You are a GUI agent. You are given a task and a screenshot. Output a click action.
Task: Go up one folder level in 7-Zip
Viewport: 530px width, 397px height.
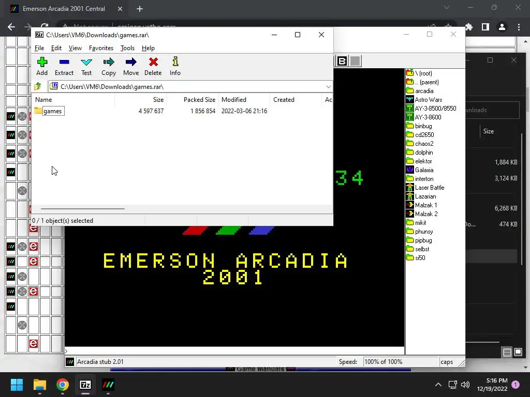tap(37, 86)
